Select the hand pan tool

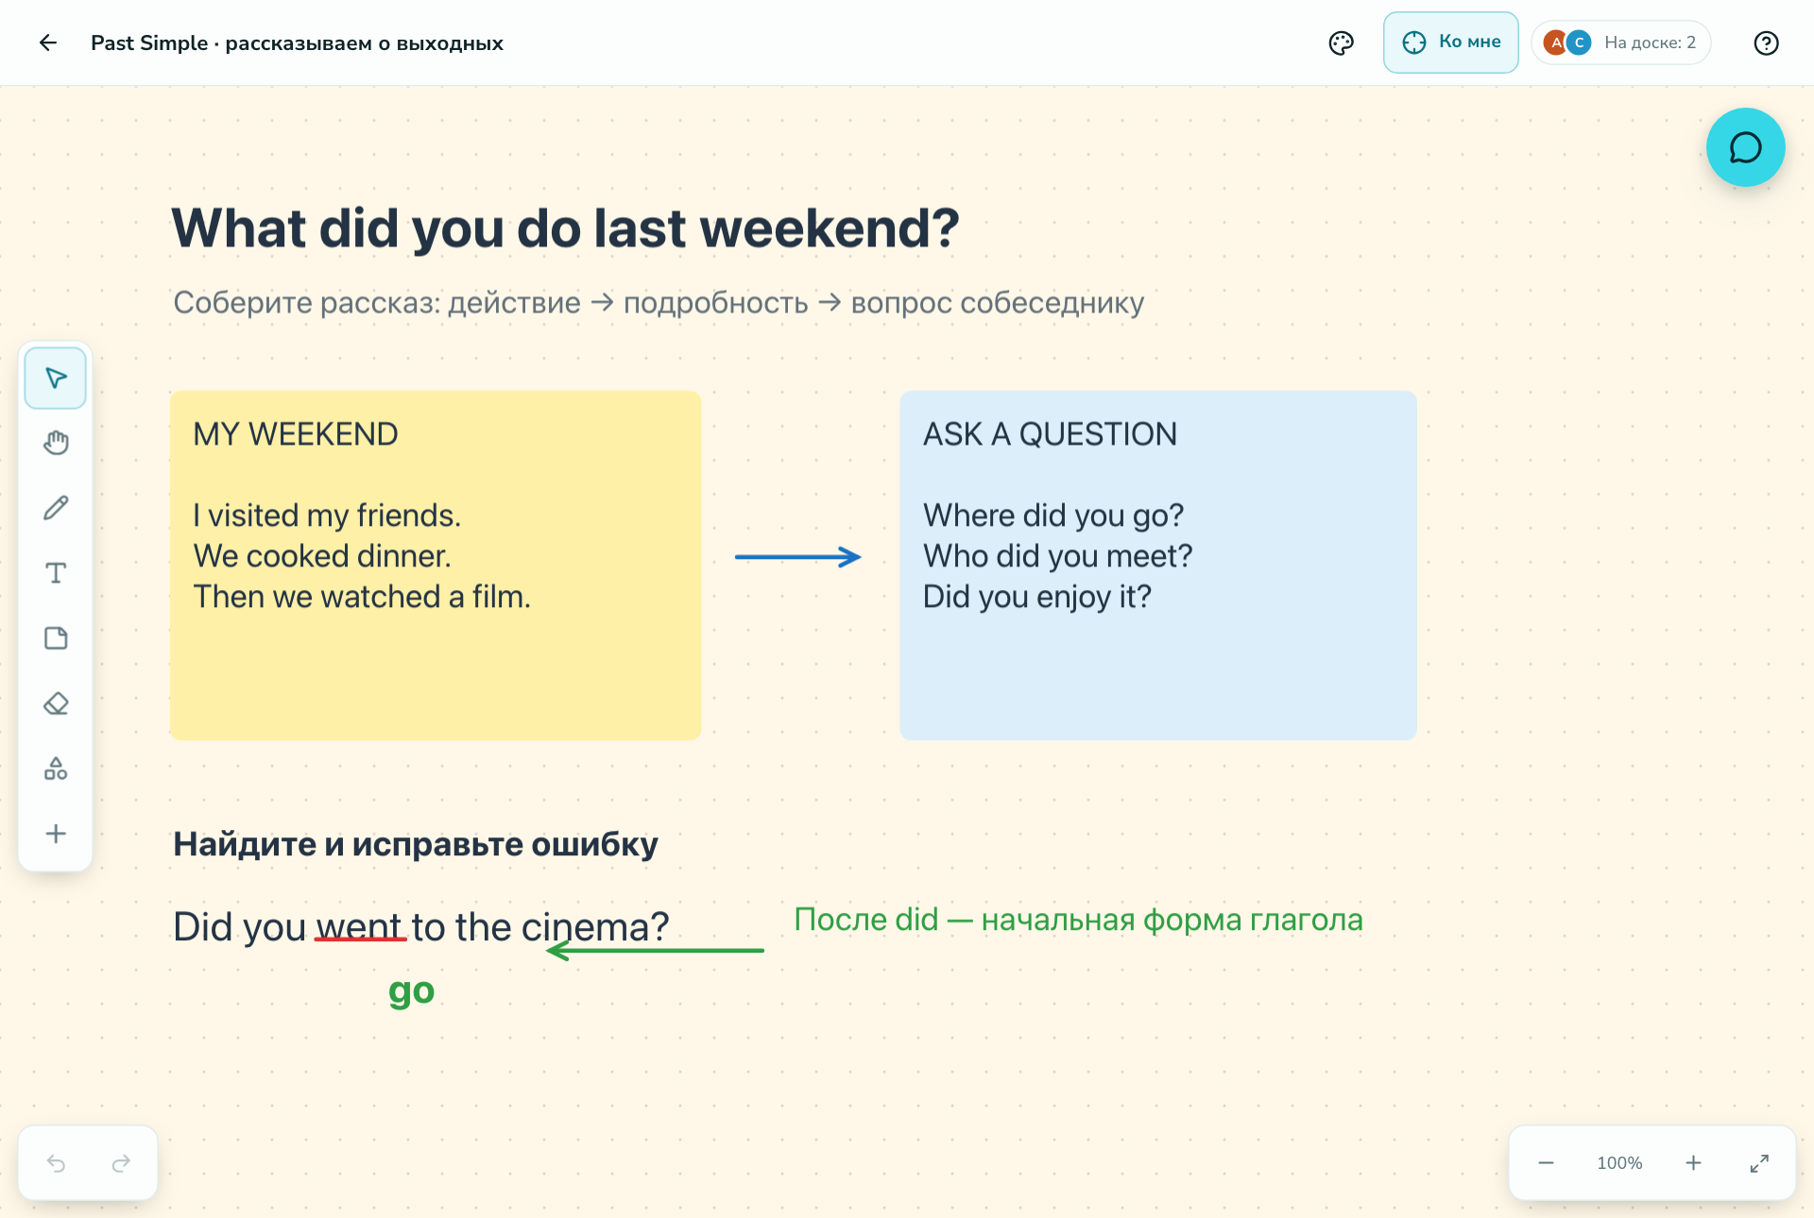(x=56, y=443)
